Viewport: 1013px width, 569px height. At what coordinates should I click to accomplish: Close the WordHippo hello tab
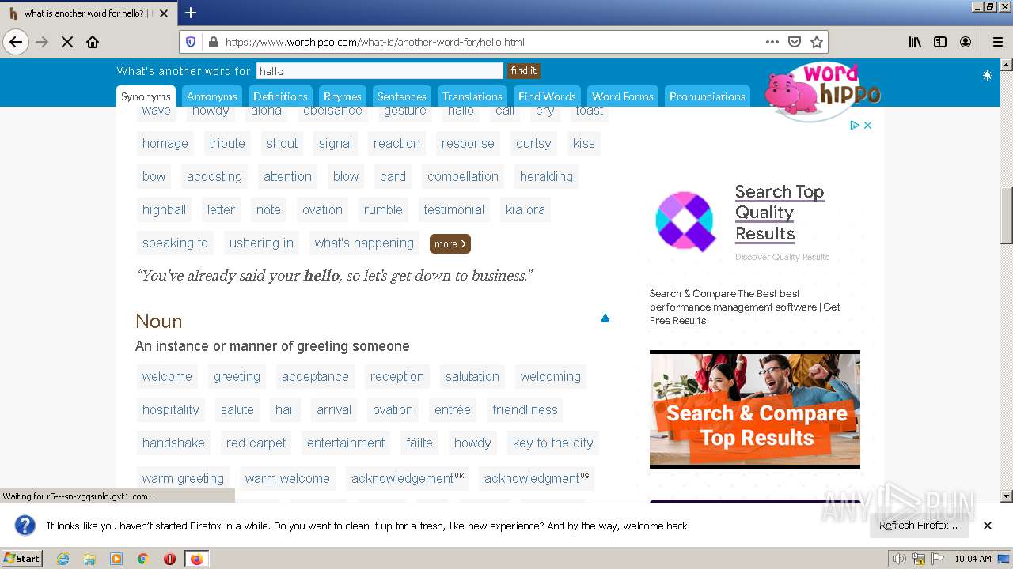click(x=164, y=13)
